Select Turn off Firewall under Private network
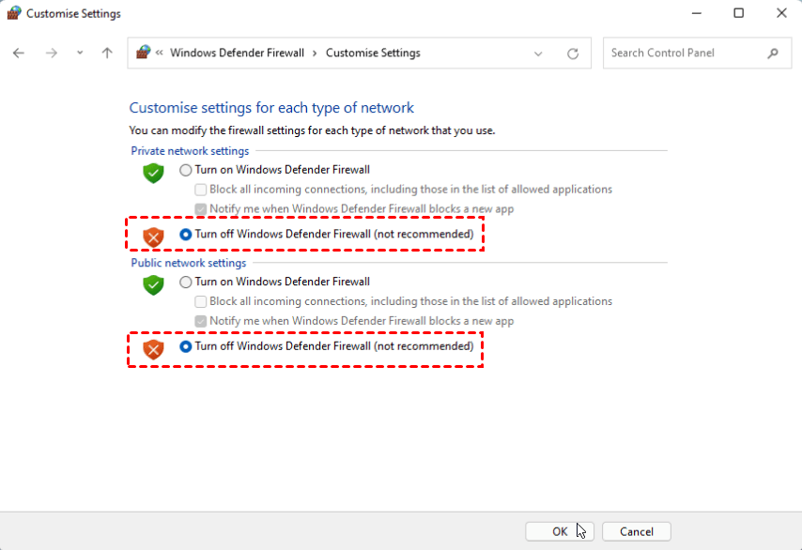The height and width of the screenshot is (550, 802). tap(186, 234)
